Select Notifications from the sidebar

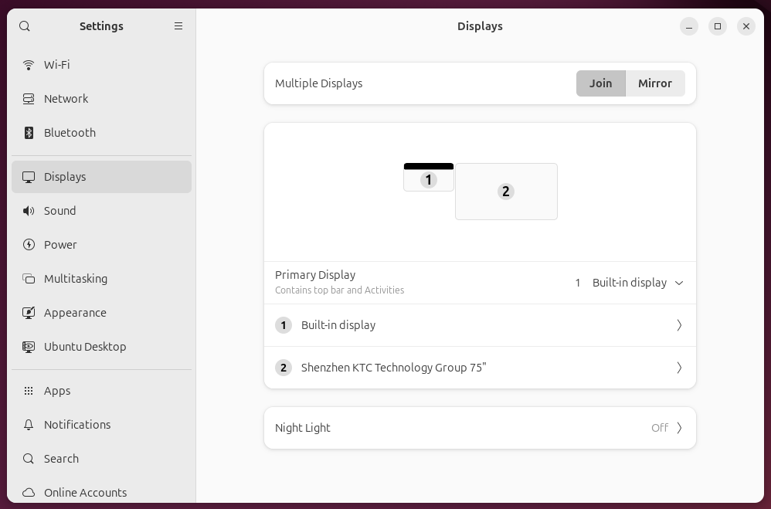[77, 425]
